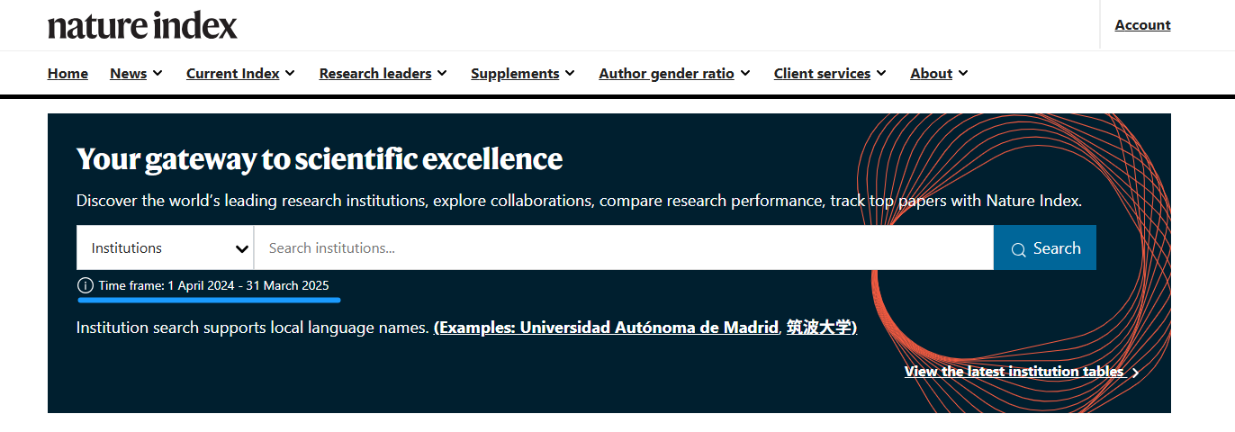
Task: Click the Nature Index logo
Action: pos(142,25)
